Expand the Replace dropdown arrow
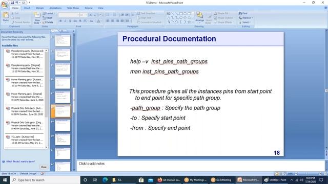The image size is (328, 184). pos(252,18)
